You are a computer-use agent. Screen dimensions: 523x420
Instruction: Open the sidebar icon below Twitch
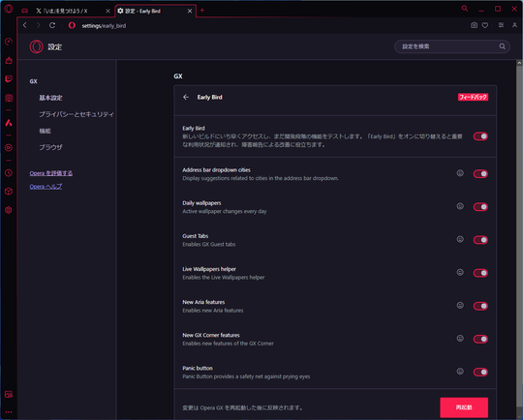tap(9, 98)
